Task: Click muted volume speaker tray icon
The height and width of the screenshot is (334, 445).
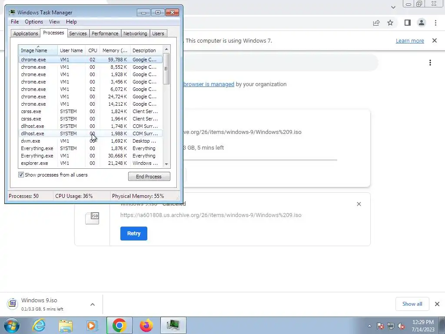Action: tap(401, 326)
